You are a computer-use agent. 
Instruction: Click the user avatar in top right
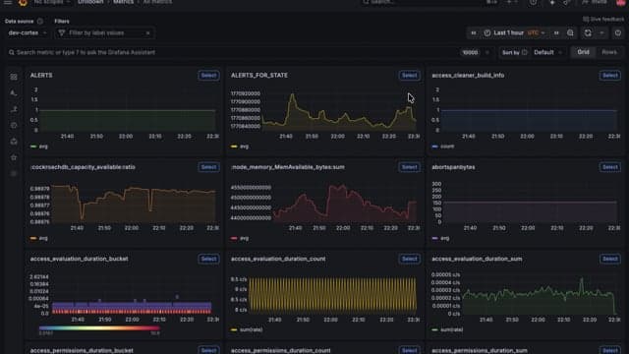620,2
